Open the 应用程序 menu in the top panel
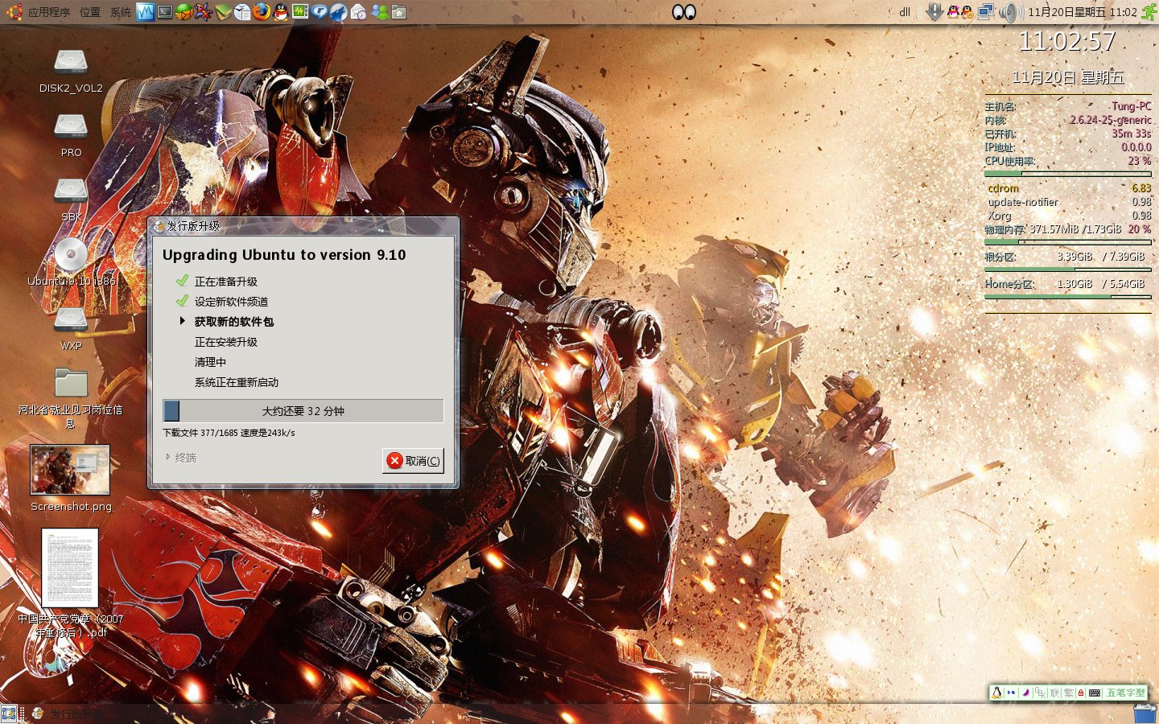Viewport: 1159px width, 724px height. [48, 12]
